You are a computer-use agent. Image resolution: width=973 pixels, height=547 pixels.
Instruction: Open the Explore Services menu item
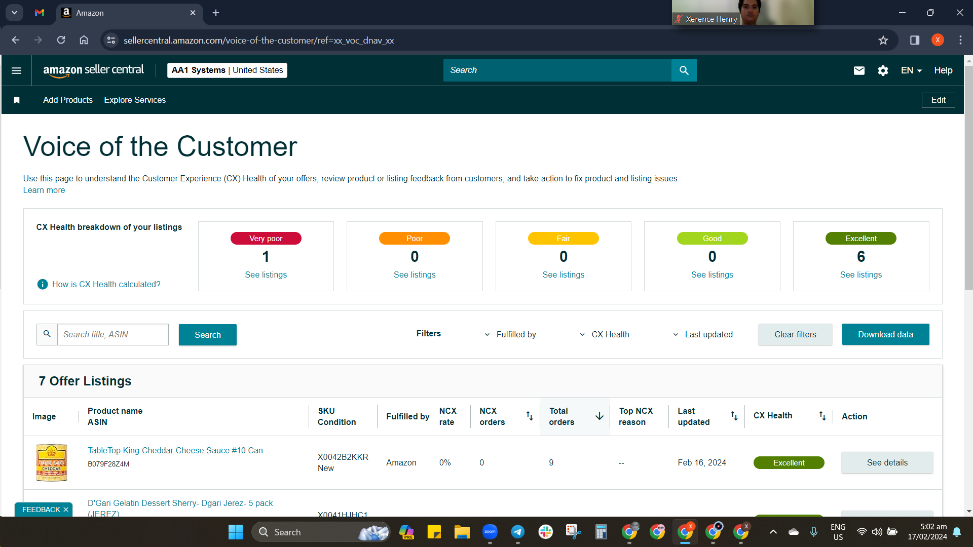click(135, 100)
